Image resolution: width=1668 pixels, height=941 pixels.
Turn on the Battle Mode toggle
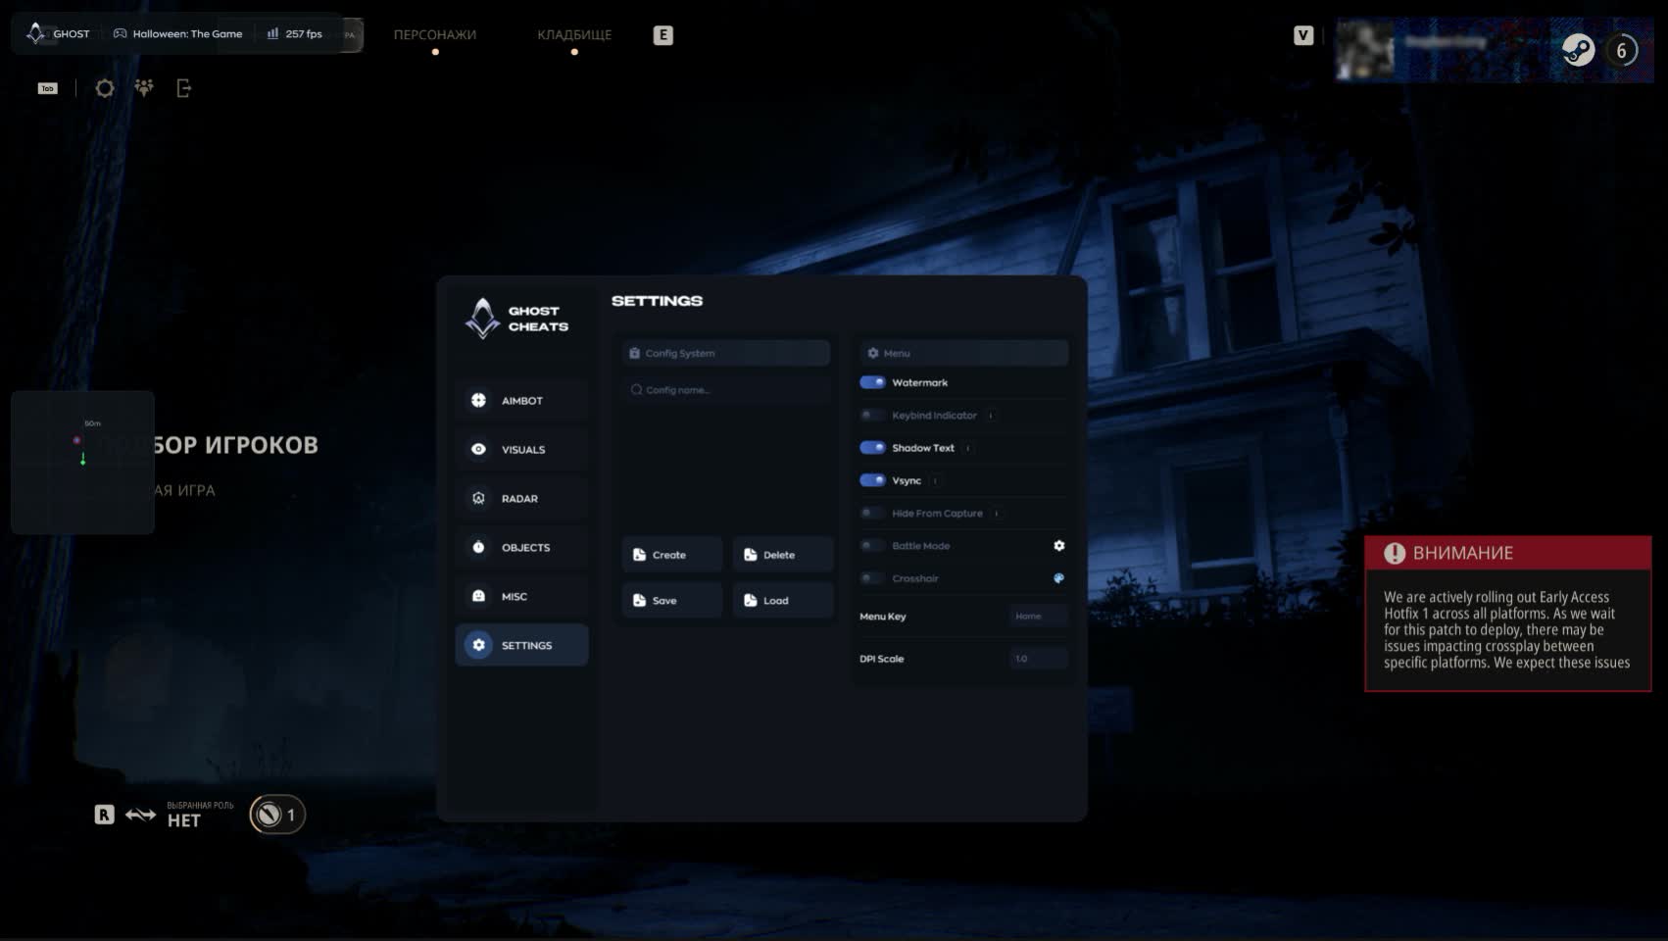pos(872,545)
